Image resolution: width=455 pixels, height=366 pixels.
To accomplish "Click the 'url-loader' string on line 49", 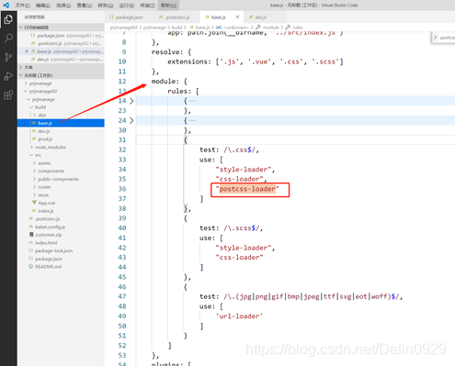I will (x=239, y=316).
